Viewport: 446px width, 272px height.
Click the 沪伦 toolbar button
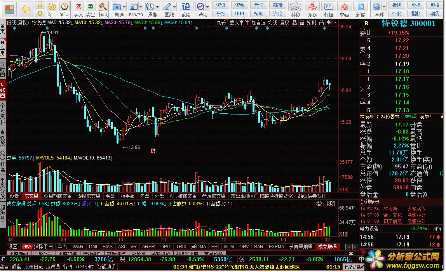click(x=278, y=13)
